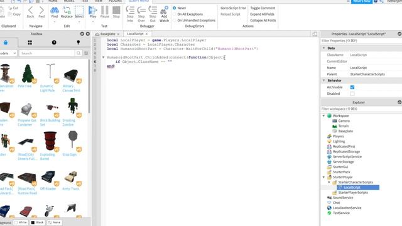Toggle the Disabled checkbox
Screen dimensions: 402x226
(x=352, y=94)
